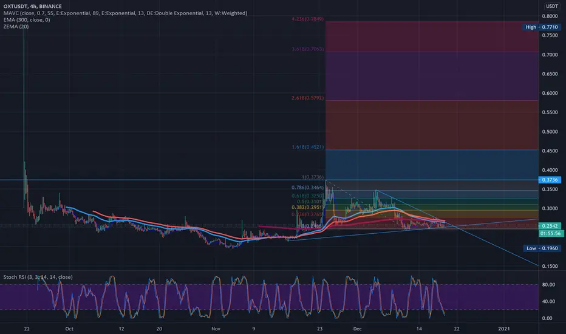Select the 1.618(0.4521) Fibonacci level label

pyautogui.click(x=307, y=147)
